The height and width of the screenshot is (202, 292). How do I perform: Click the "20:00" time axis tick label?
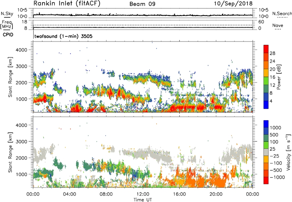tap(216, 194)
